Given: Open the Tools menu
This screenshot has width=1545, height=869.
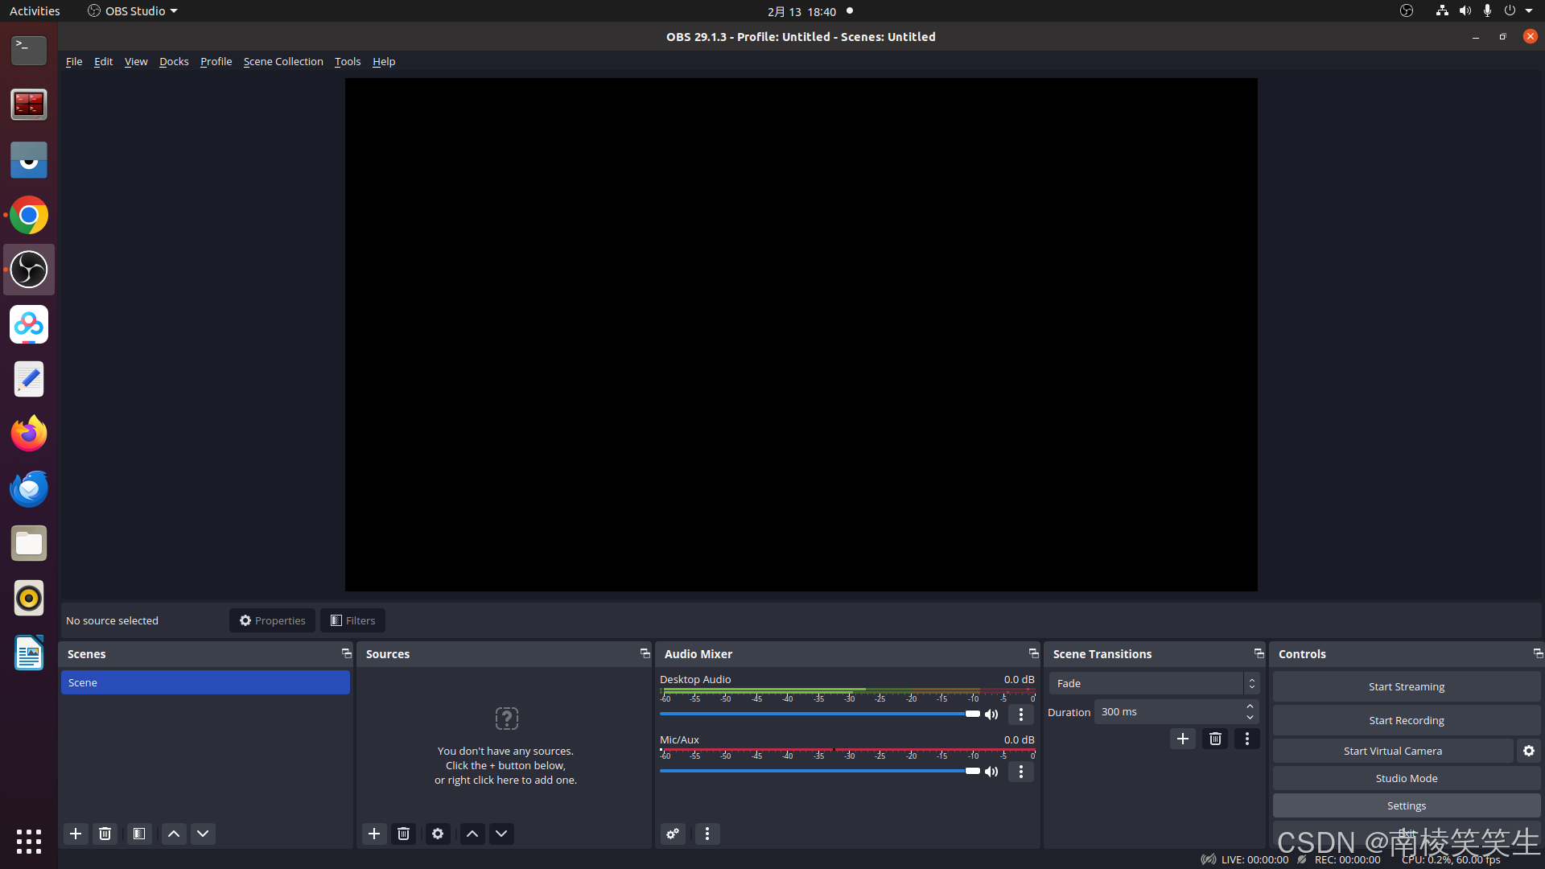Looking at the screenshot, I should 348,61.
